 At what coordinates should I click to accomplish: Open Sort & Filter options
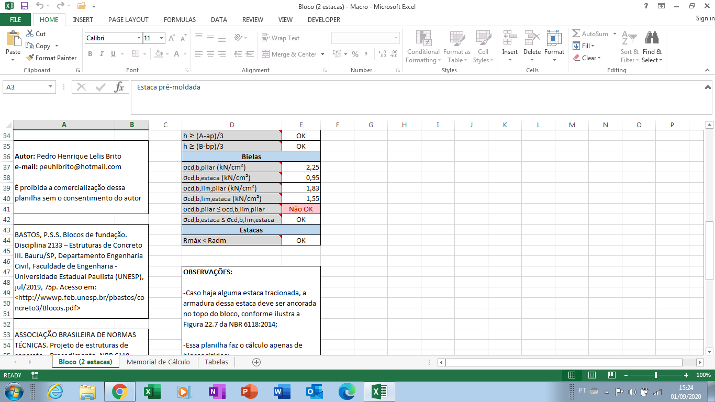[629, 46]
